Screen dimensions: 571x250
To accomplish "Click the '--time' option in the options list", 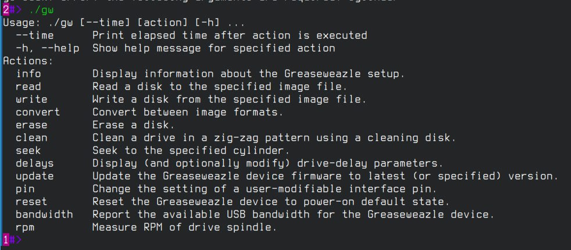I will [35, 35].
